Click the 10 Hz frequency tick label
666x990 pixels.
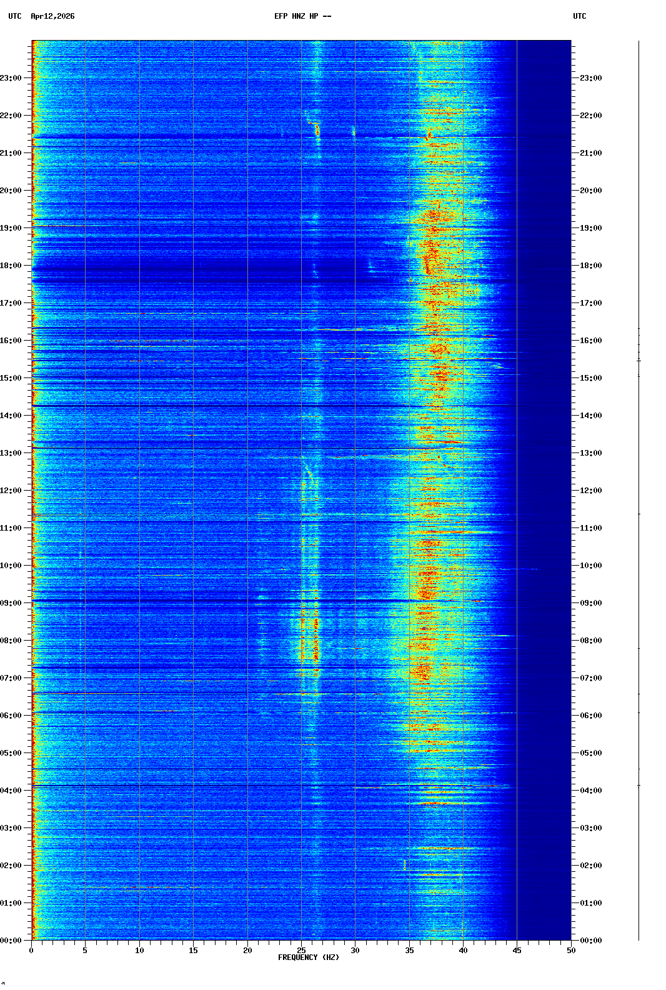pyautogui.click(x=139, y=951)
